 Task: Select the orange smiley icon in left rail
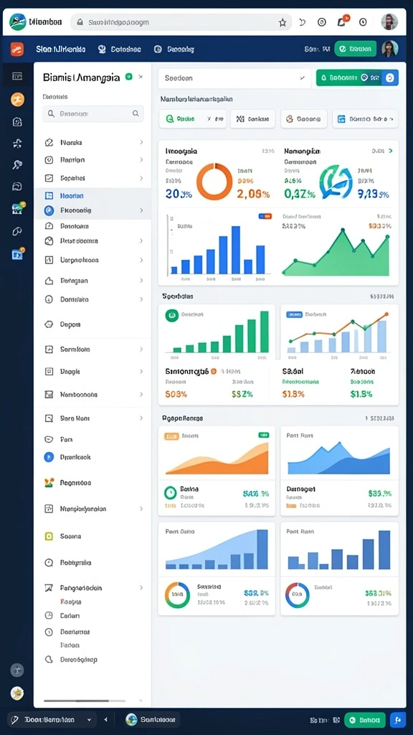point(17,99)
